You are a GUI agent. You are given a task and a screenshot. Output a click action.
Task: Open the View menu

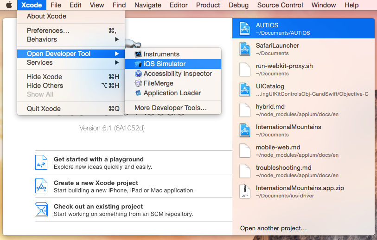tap(97, 5)
